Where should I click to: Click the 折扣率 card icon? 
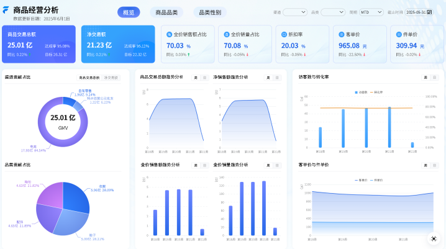[284, 34]
